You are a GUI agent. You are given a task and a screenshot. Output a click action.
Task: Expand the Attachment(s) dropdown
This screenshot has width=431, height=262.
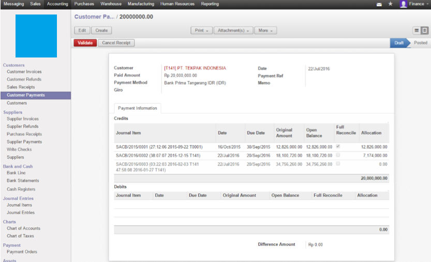[x=232, y=31]
